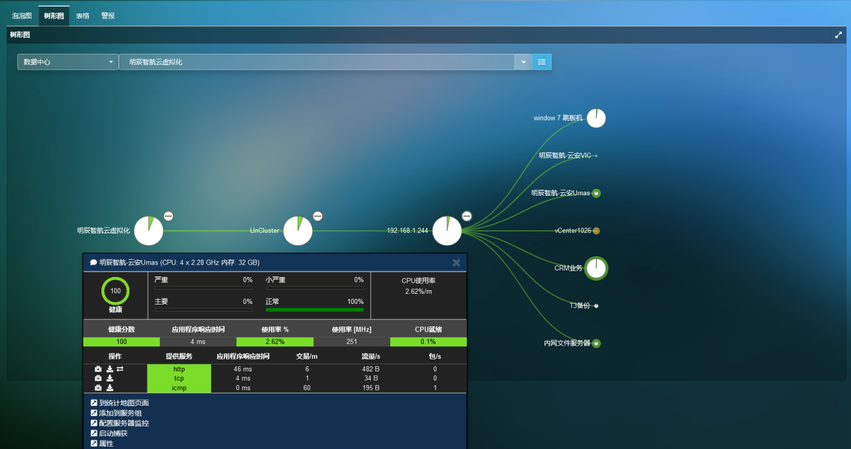Click the download icon in the icmp row
Screen dimensions: 851x449
[110, 388]
